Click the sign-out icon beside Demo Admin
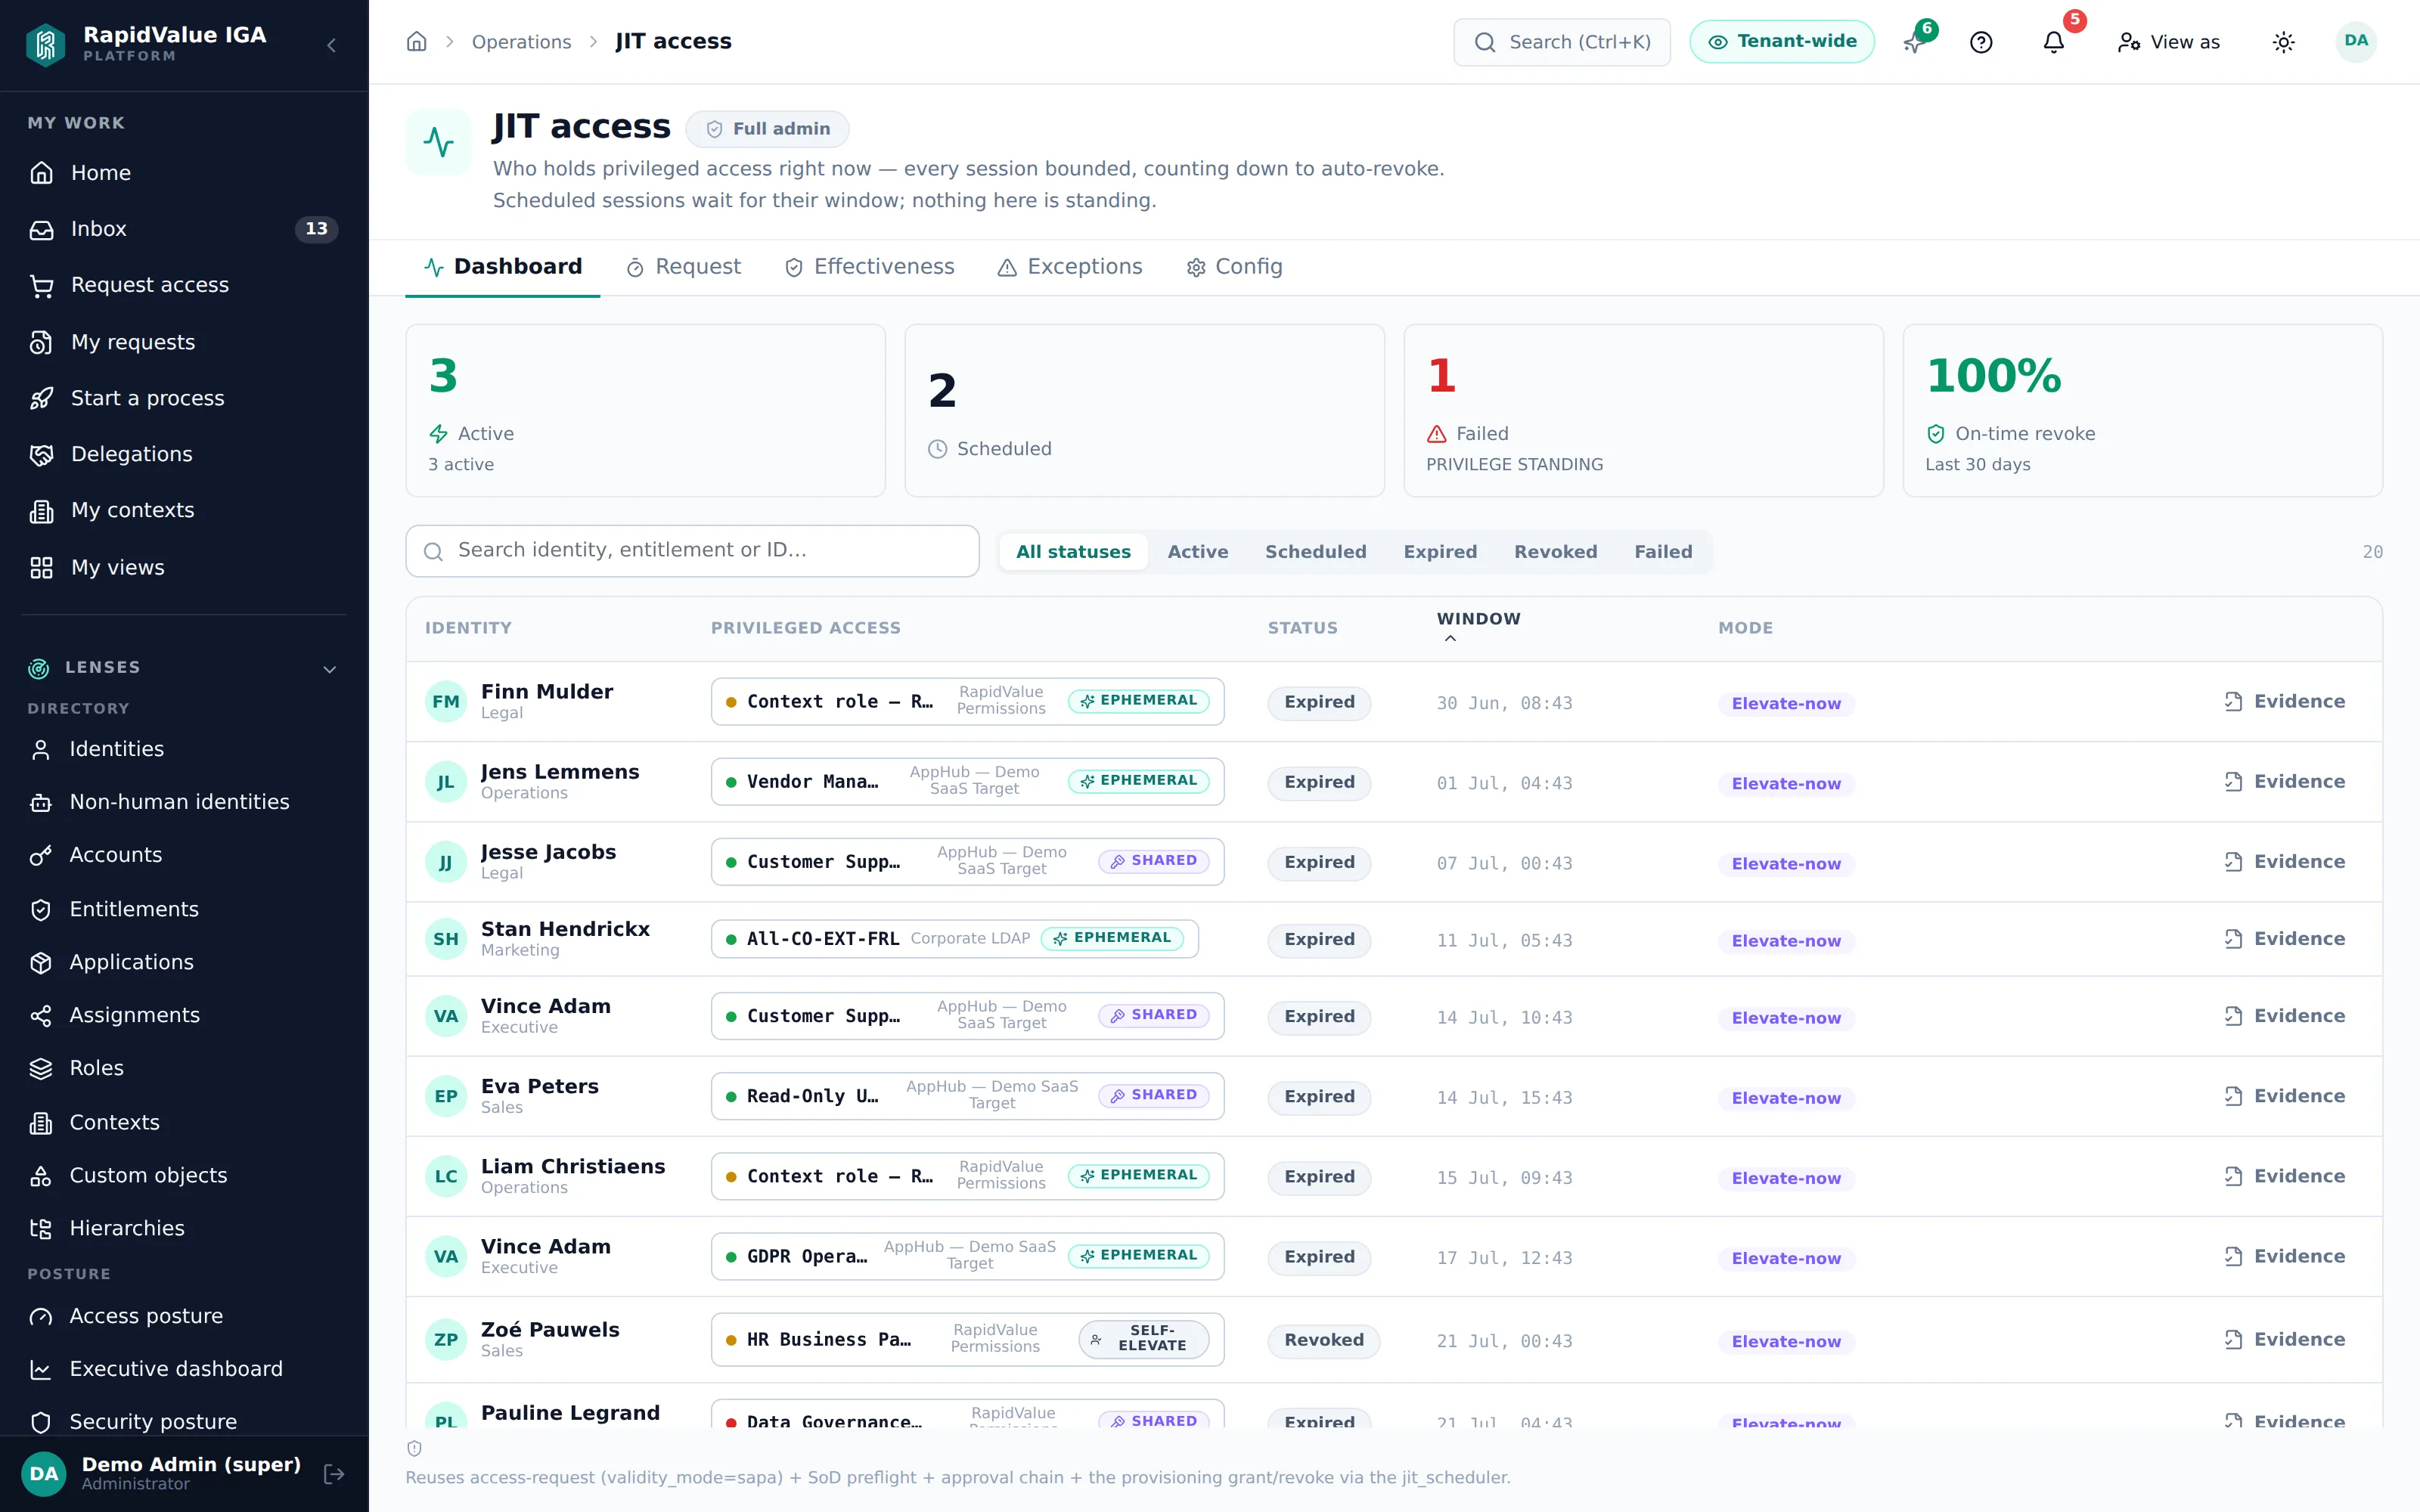 334,1473
